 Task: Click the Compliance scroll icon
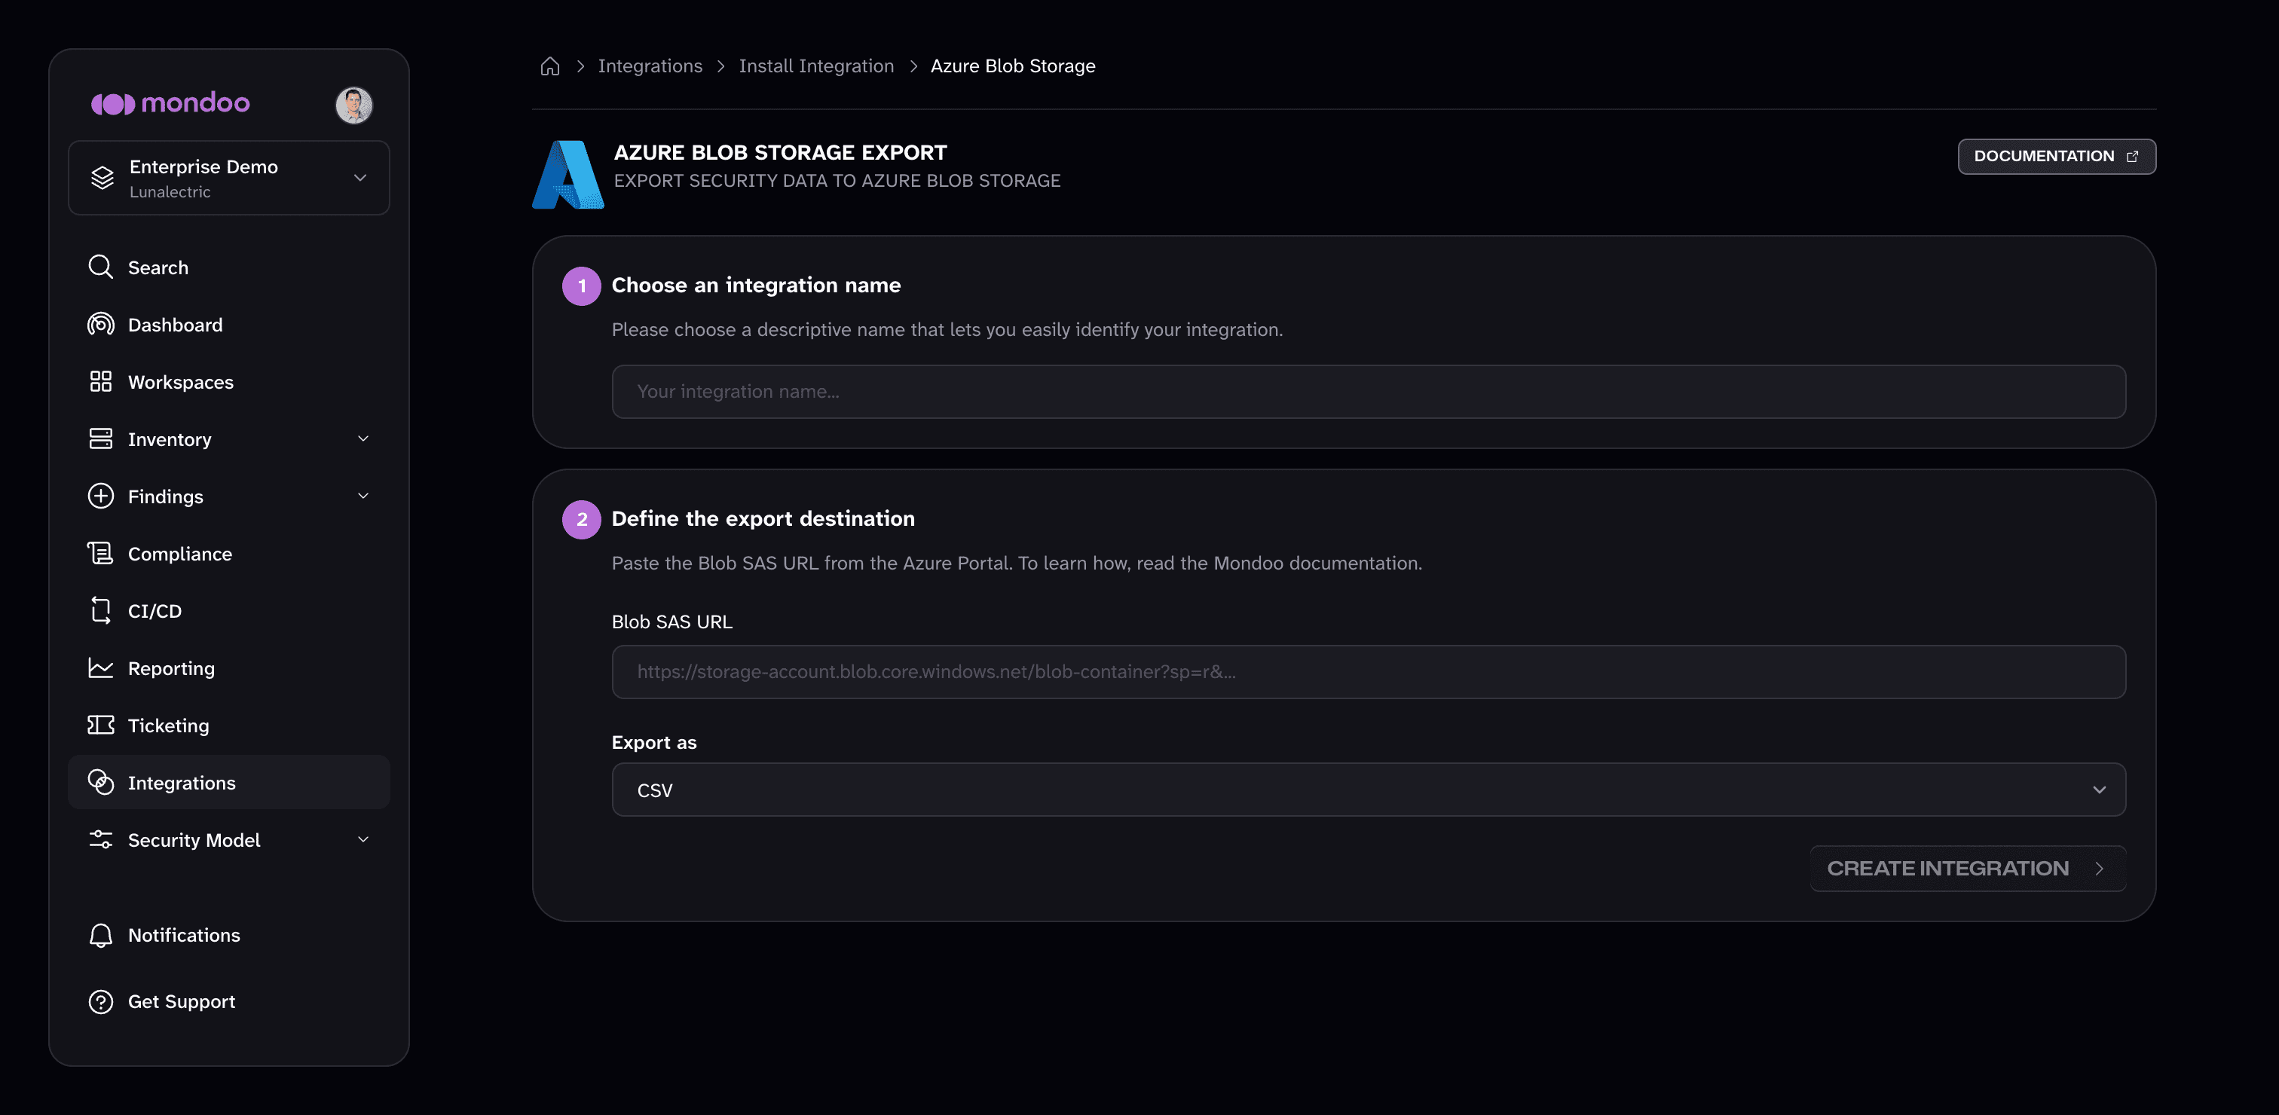click(x=100, y=554)
